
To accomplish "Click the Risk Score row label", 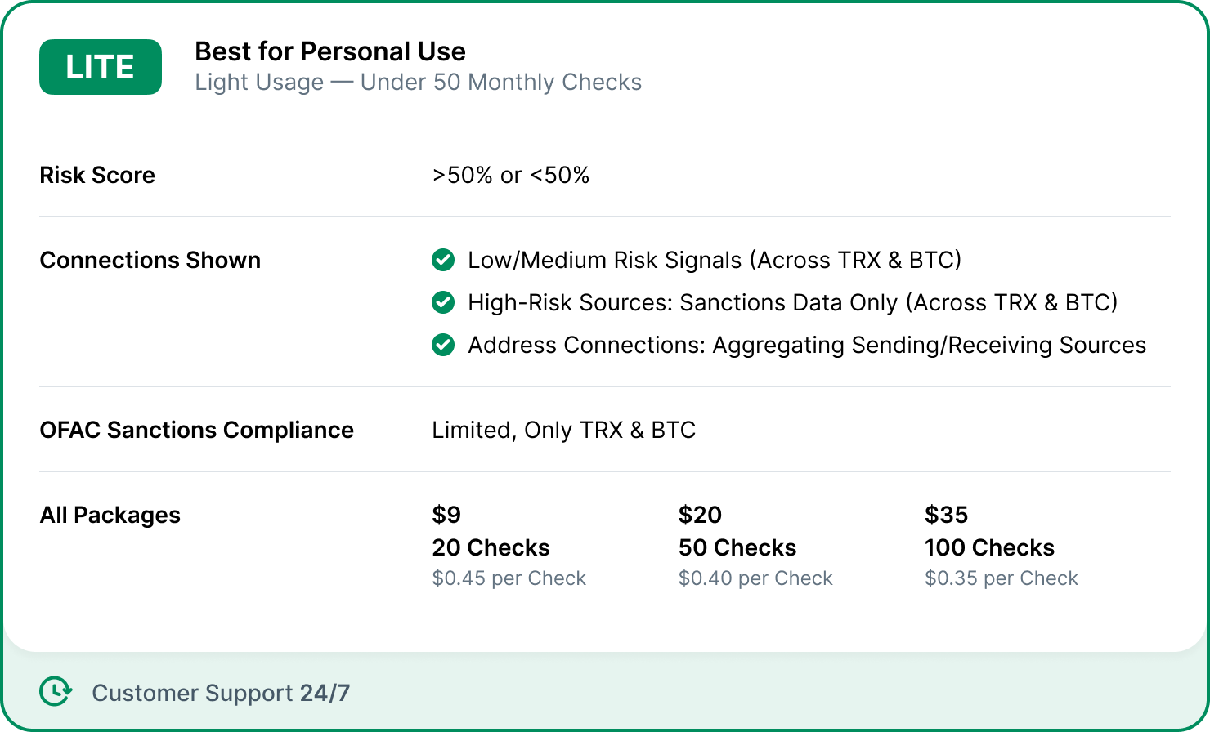I will tap(97, 175).
